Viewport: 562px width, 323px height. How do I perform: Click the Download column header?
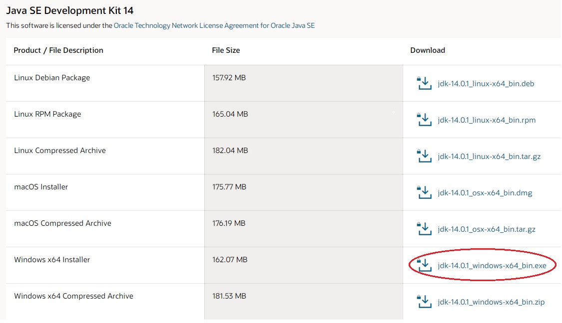[428, 50]
